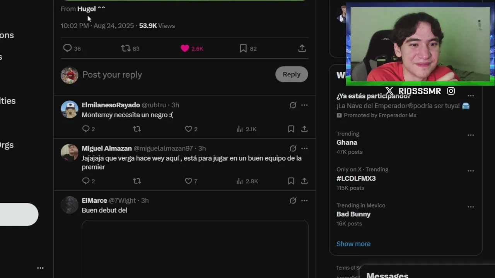This screenshot has height=278, width=495.
Task: Focus the 'Post your reply' field
Action: point(176,75)
